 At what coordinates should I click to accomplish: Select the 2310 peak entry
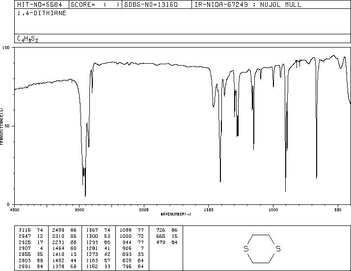tap(64, 236)
